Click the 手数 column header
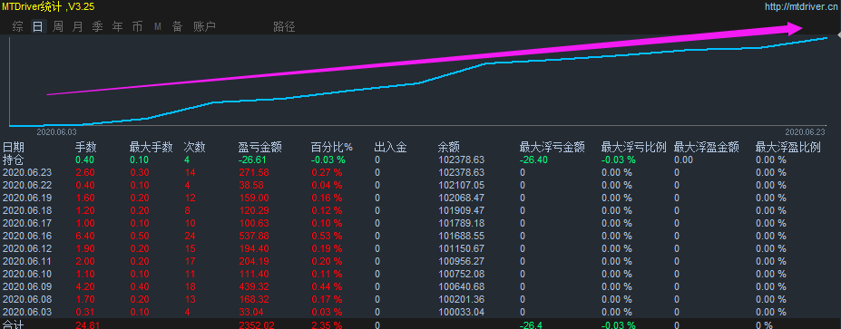841x329 pixels. click(86, 148)
